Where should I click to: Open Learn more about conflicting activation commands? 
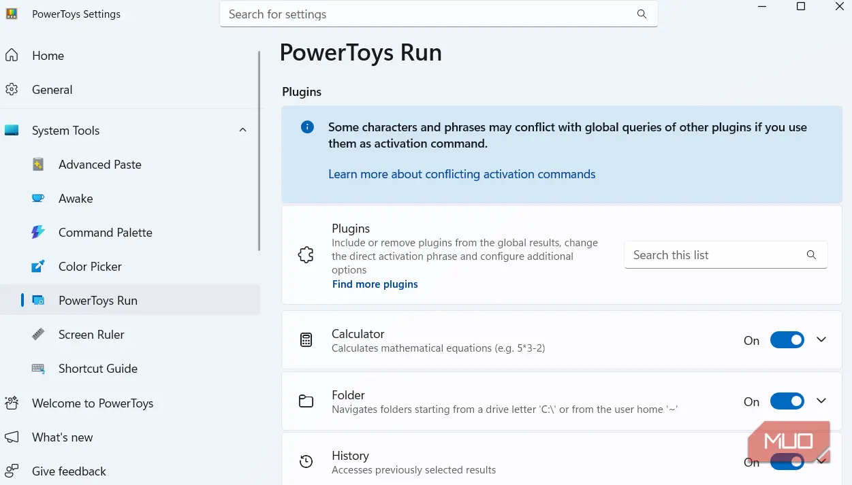(462, 174)
